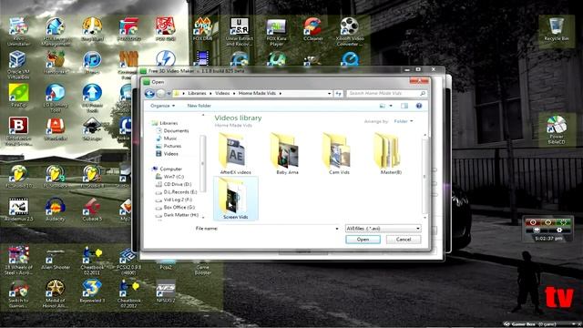Open the FOX Kara Player shortcut
This screenshot has height=328, width=583.
(276, 32)
